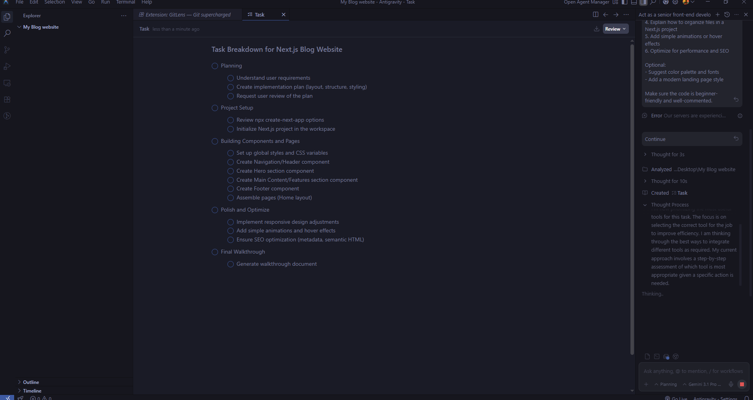The width and height of the screenshot is (753, 400).
Task: Navigate back with the left arrow
Action: pyautogui.click(x=606, y=15)
